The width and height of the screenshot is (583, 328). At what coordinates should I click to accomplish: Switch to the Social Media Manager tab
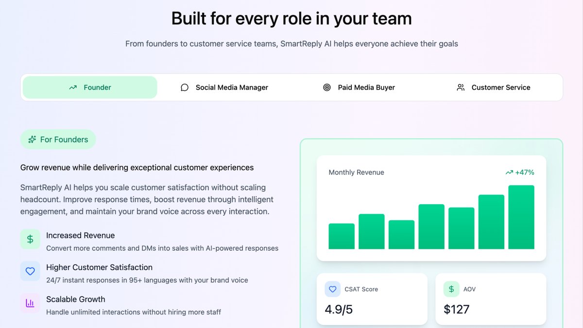pyautogui.click(x=224, y=87)
